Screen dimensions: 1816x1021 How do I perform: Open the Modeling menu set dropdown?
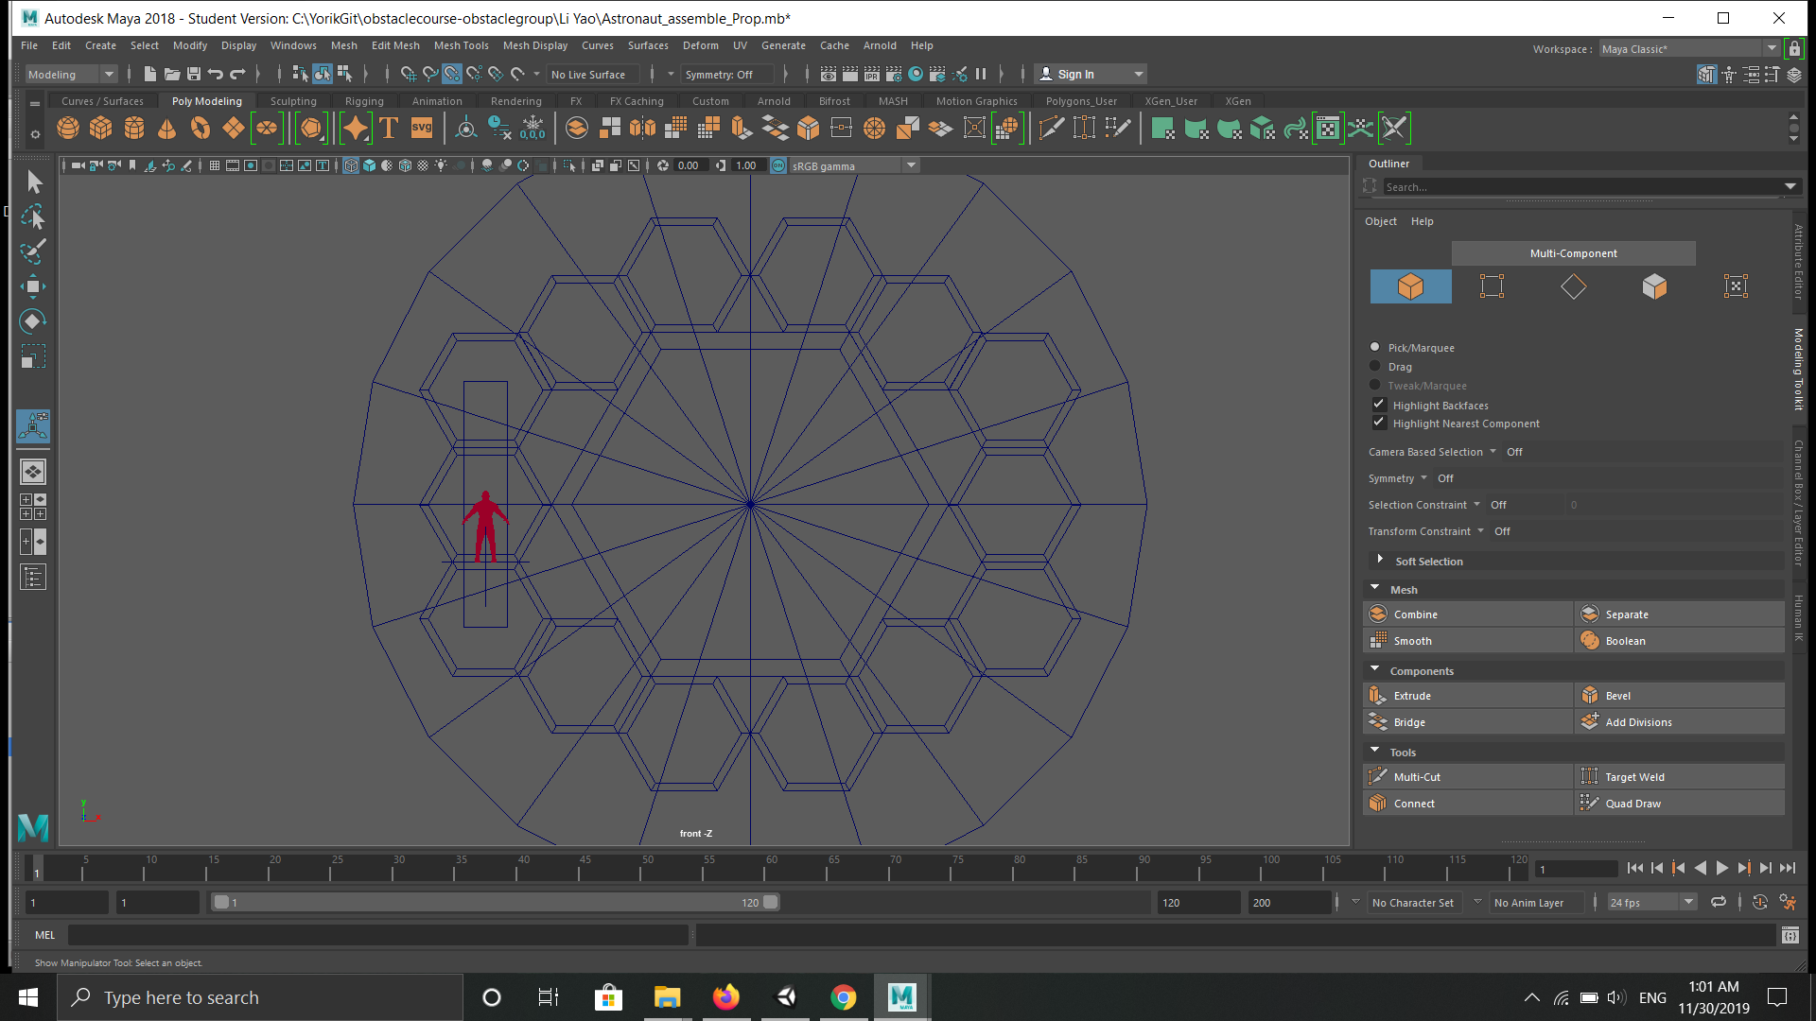pyautogui.click(x=71, y=75)
